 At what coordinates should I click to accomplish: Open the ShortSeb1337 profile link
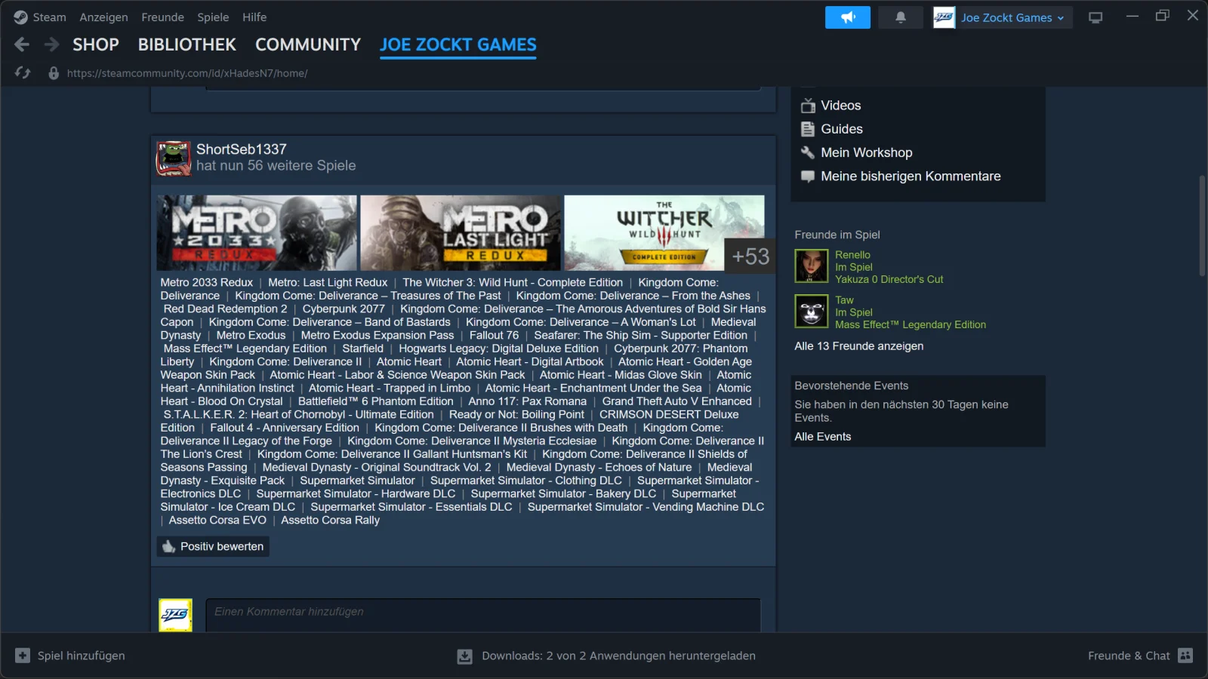(x=242, y=149)
